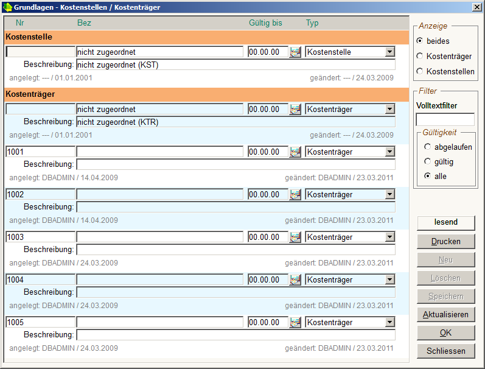
Task: Click into the Volltextfilter text field
Action: [445, 119]
